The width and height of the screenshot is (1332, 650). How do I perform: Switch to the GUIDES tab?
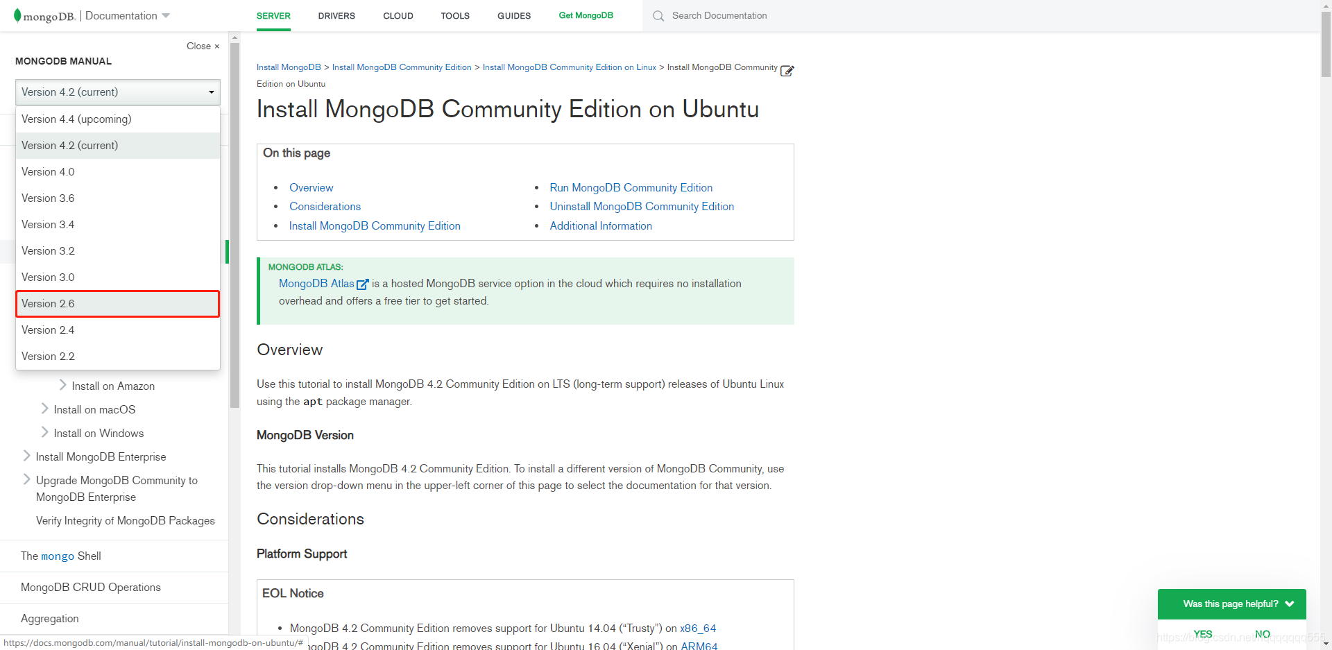514,16
